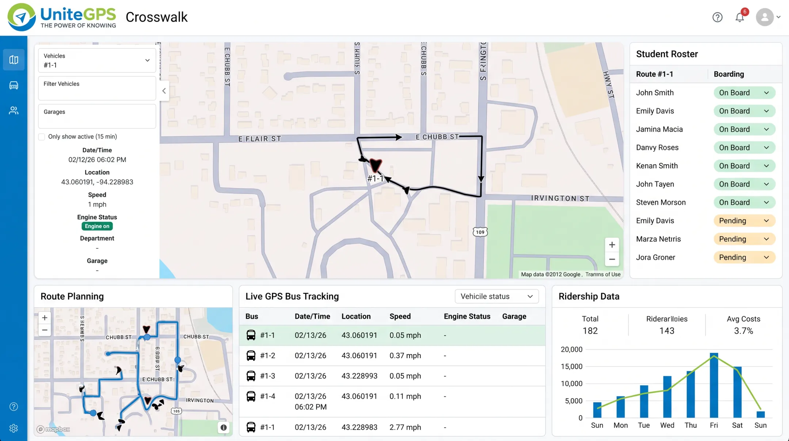Click the Date/Time column header in tracking table
This screenshot has height=441, width=789.
tap(312, 316)
